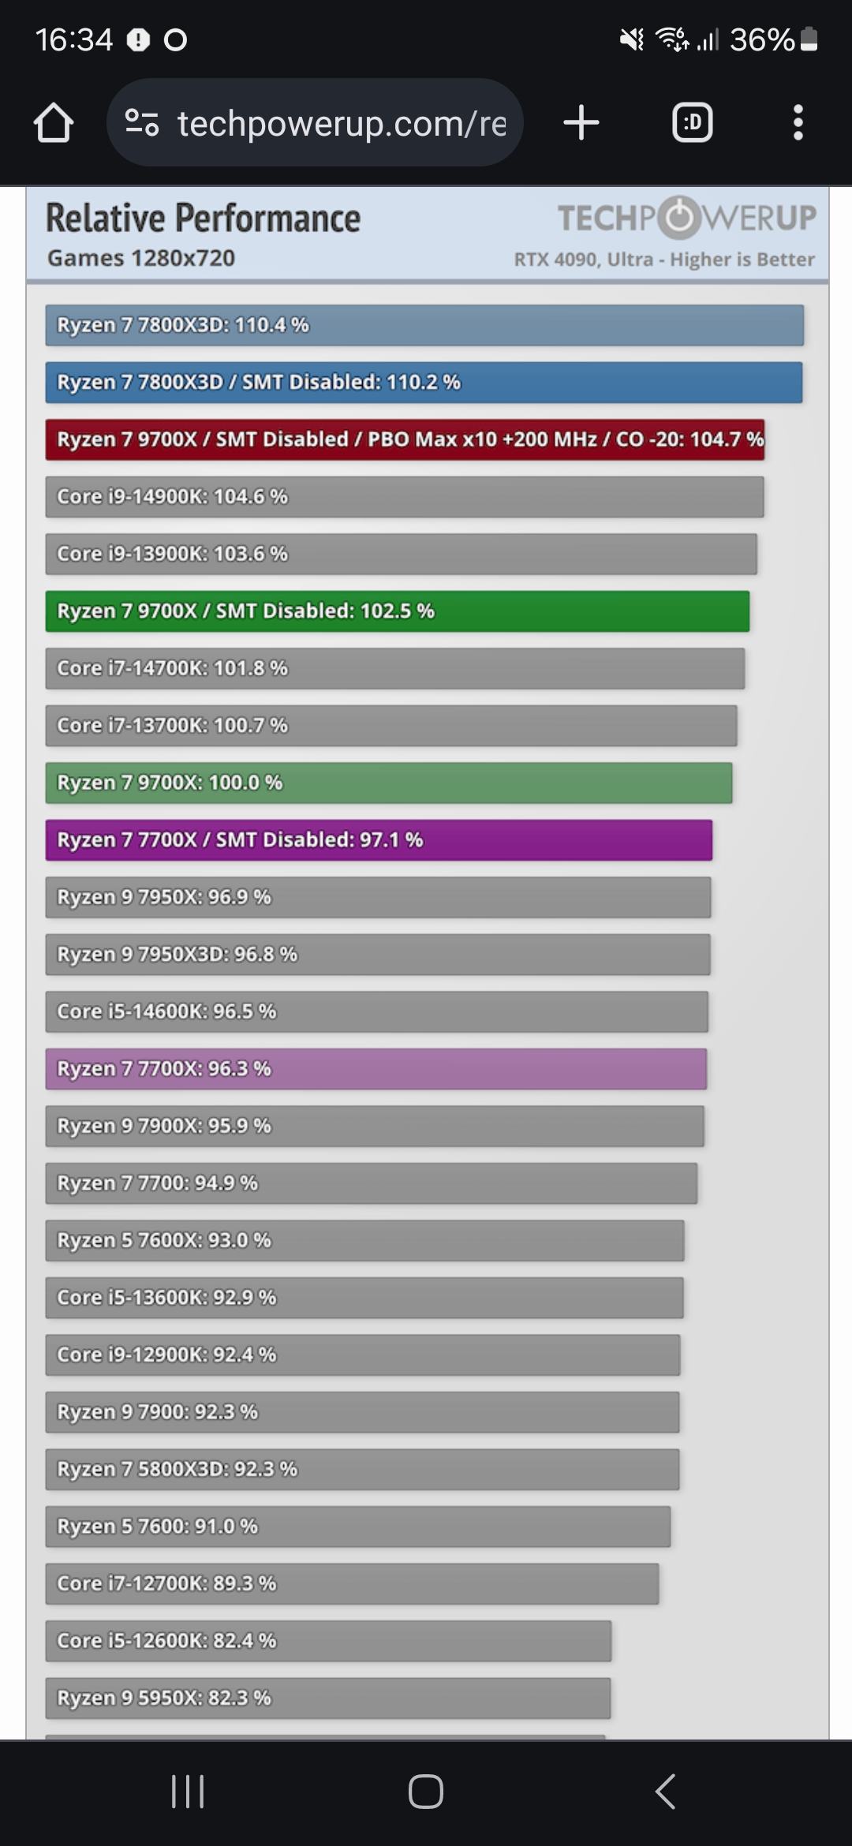Tap the Ryzen 7 9700X 100.0% bar
The width and height of the screenshot is (852, 1846).
point(389,783)
